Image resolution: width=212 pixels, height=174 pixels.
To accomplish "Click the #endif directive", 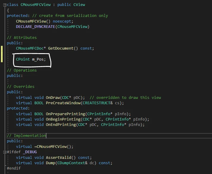I will 14,168.
